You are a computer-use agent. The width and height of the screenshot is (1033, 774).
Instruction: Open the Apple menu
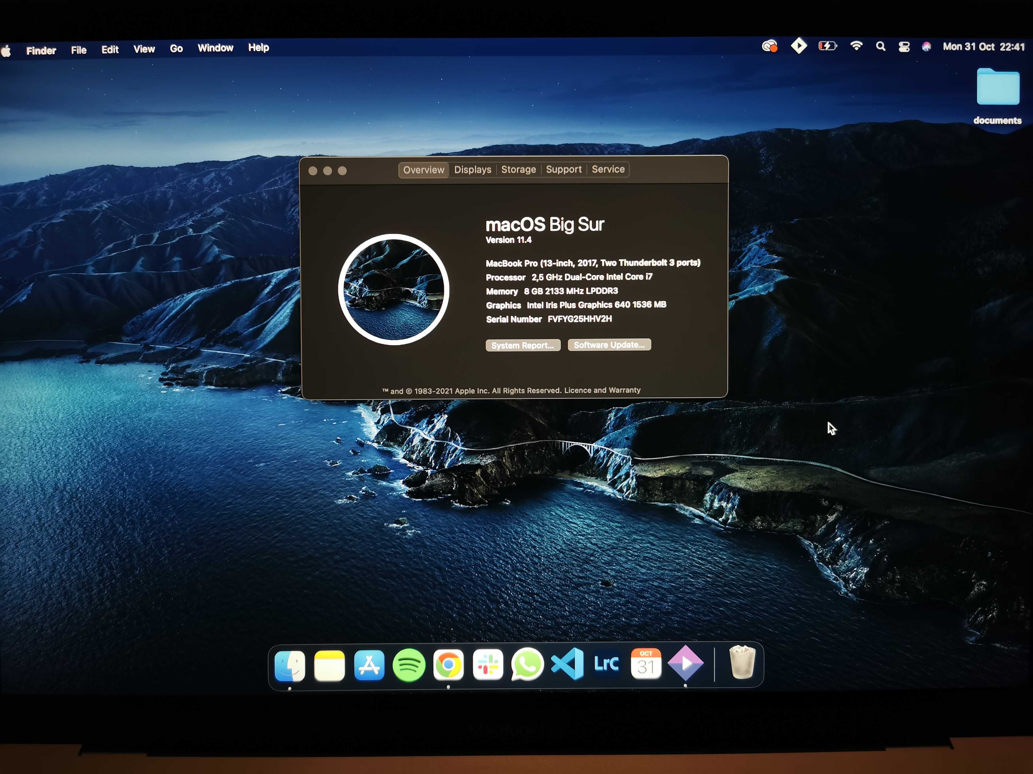click(x=6, y=51)
